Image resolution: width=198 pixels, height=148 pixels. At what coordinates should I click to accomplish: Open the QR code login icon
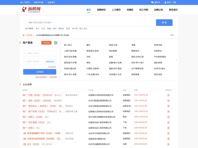[x=56, y=43]
